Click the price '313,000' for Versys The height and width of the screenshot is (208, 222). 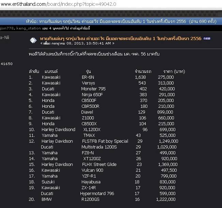(x=166, y=83)
